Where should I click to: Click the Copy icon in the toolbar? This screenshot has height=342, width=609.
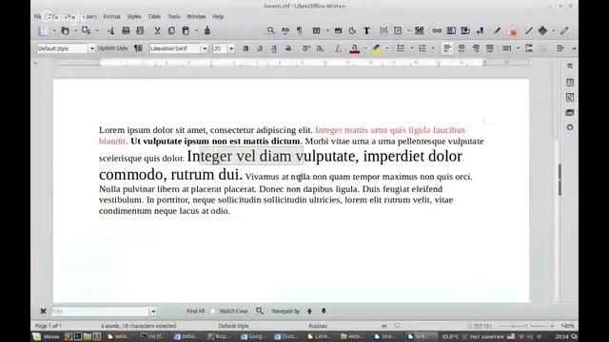click(x=171, y=30)
